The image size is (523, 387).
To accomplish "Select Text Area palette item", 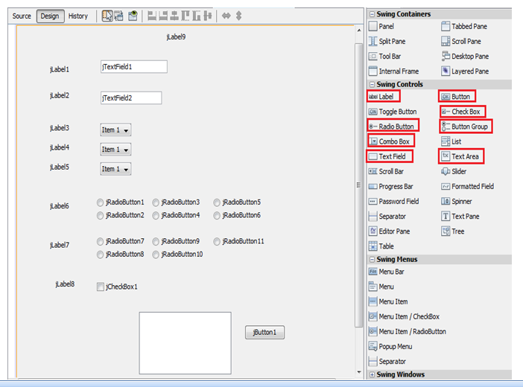I will pyautogui.click(x=461, y=156).
